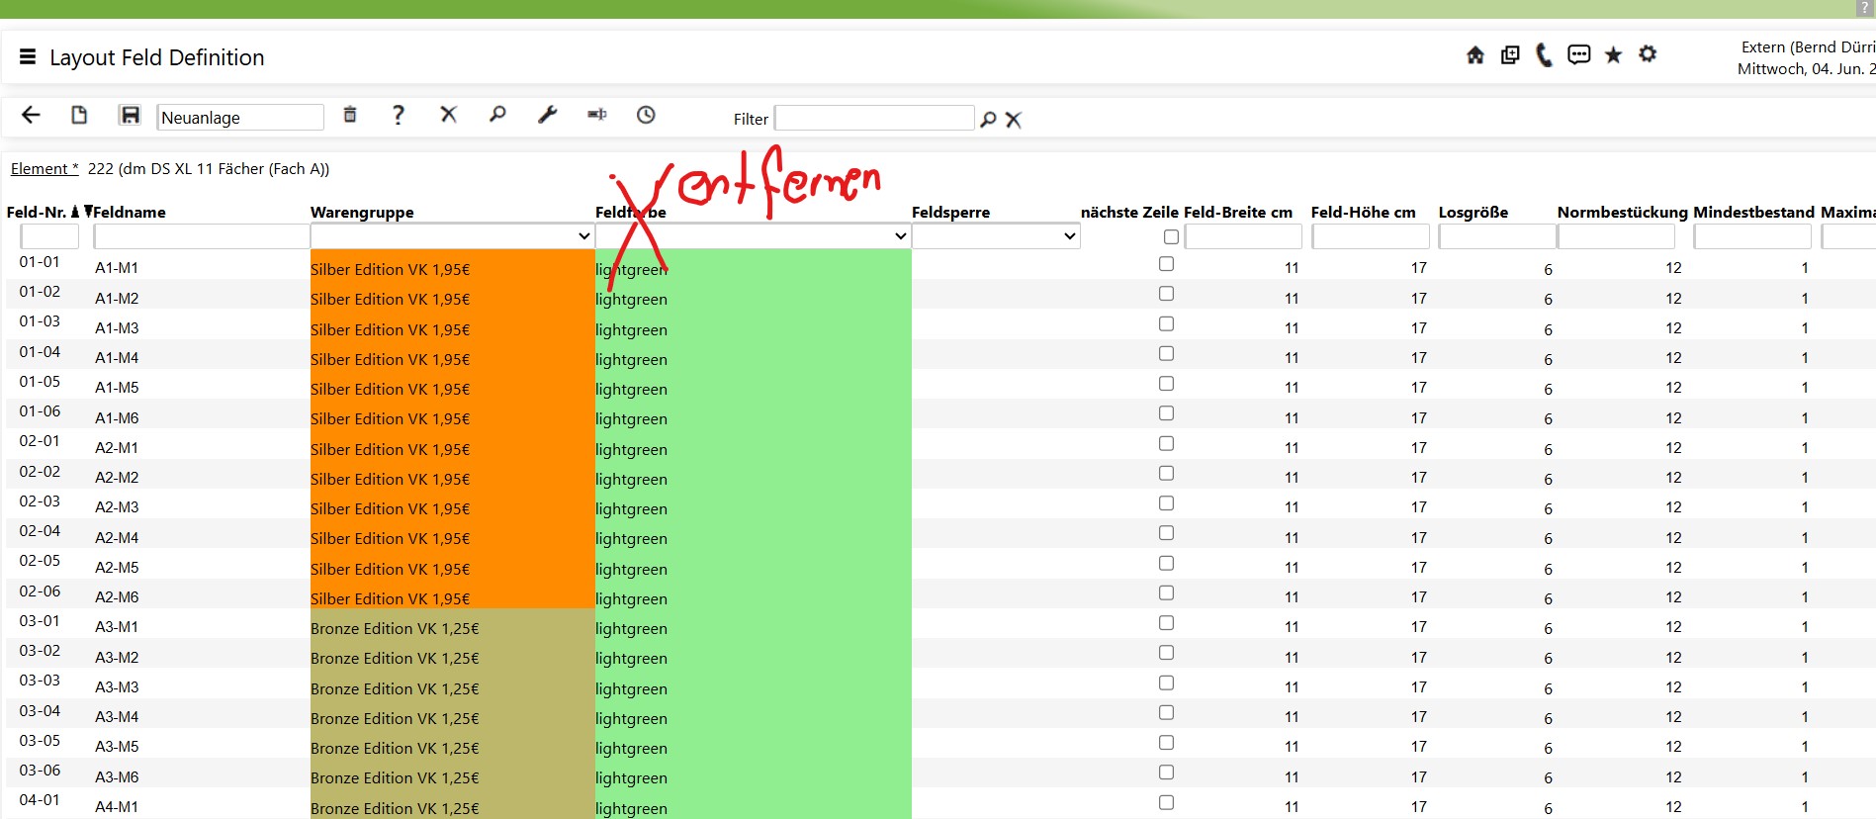Click the new document icon
This screenshot has width=1876, height=819.
pos(79,115)
